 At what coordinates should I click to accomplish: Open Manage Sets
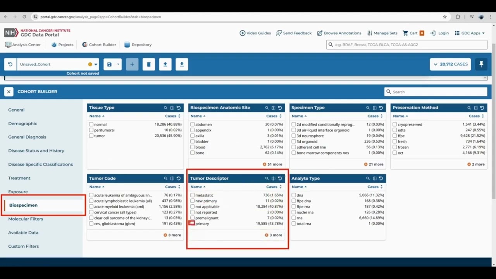[x=382, y=33]
